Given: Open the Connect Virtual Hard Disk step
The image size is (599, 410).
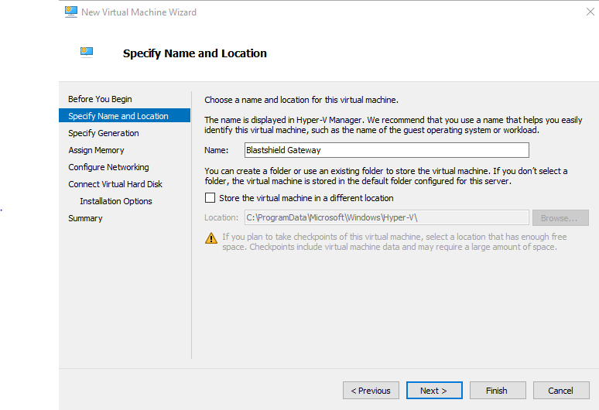Looking at the screenshot, I should (x=115, y=184).
